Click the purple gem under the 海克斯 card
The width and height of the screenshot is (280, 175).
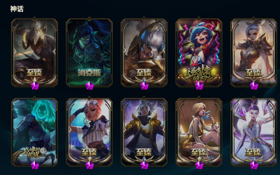click(89, 86)
